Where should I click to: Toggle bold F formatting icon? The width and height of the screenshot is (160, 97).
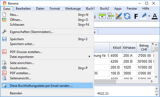tap(136, 16)
